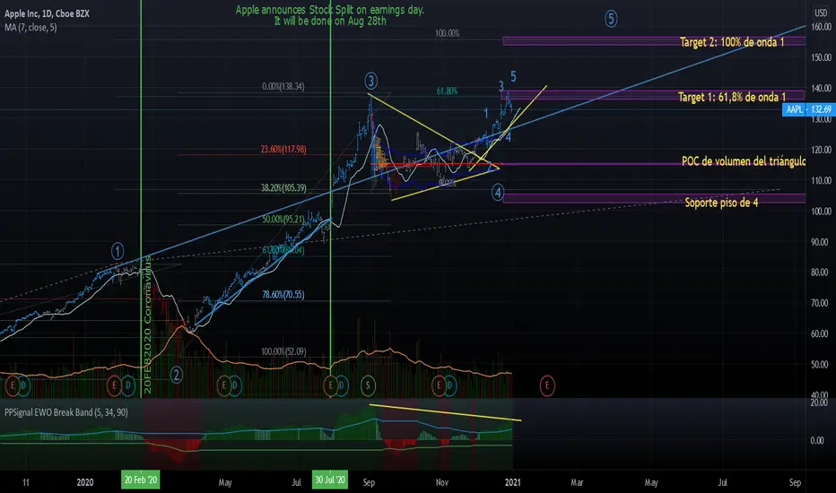Click the AAPL 132.69 price tag
Image resolution: width=836 pixels, height=493 pixels.
(809, 109)
